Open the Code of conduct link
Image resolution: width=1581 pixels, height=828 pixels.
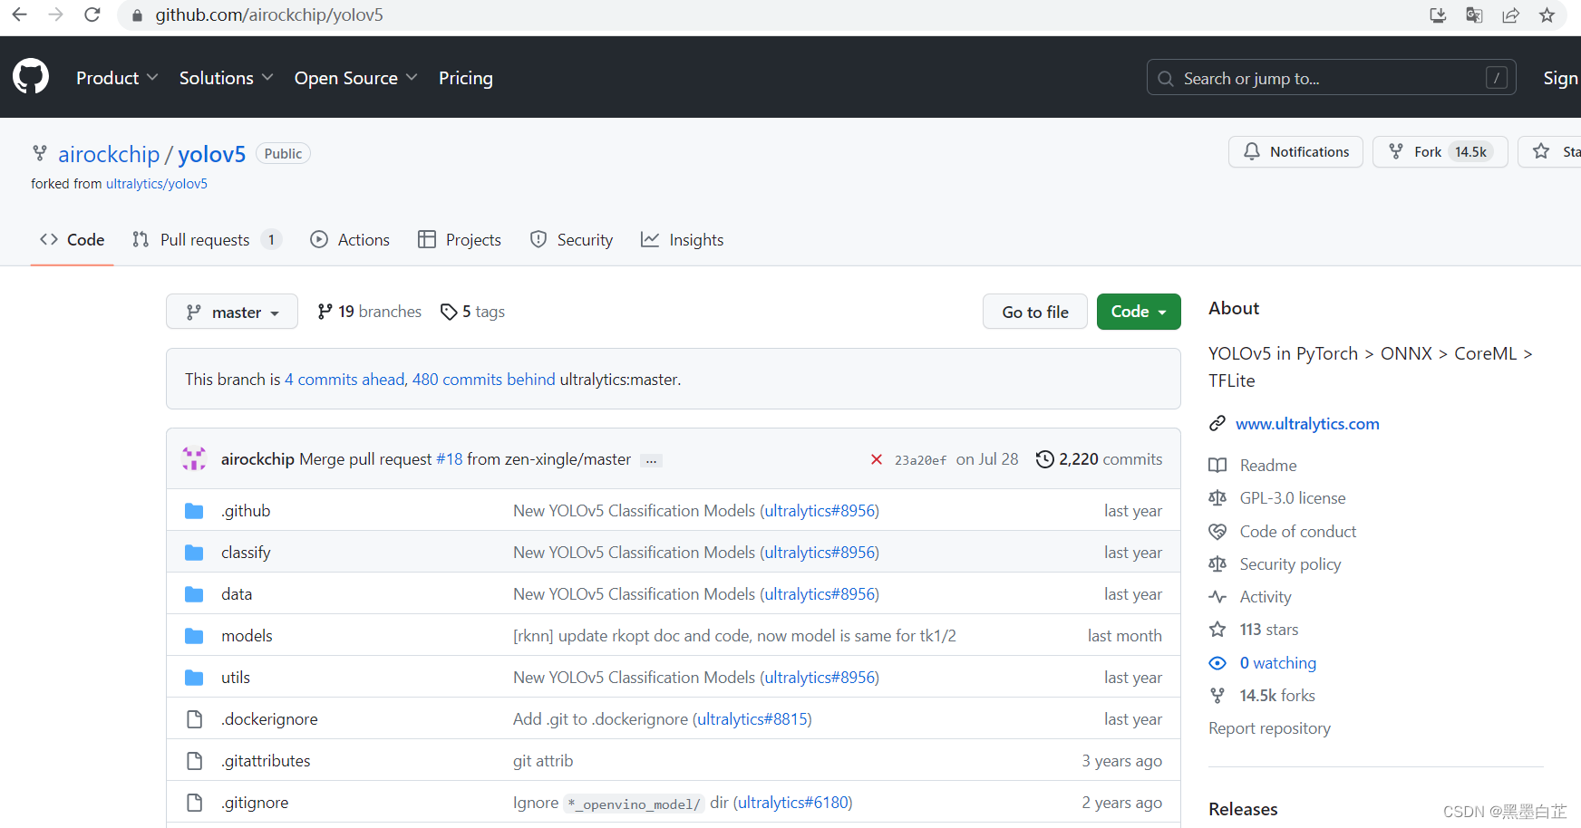(1298, 532)
